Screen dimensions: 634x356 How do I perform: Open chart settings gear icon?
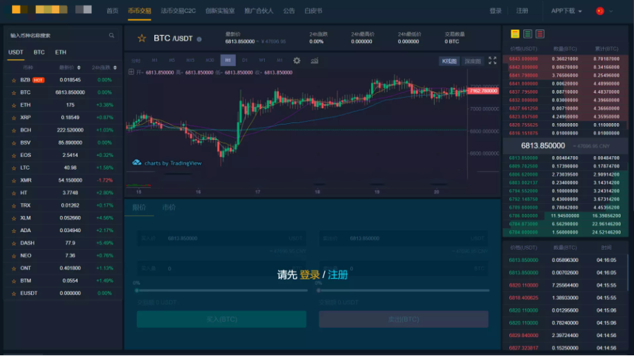[297, 61]
